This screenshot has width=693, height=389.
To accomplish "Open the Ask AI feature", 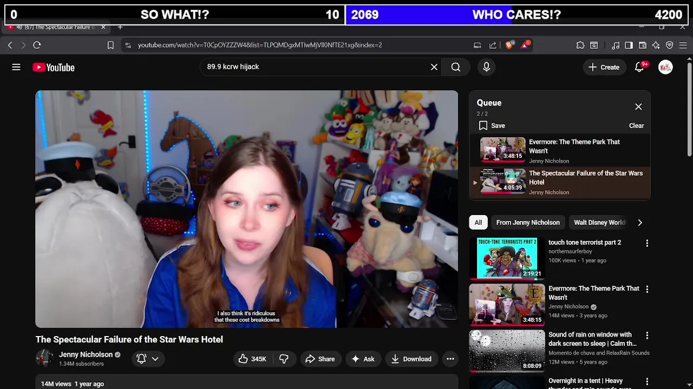I will pyautogui.click(x=363, y=359).
